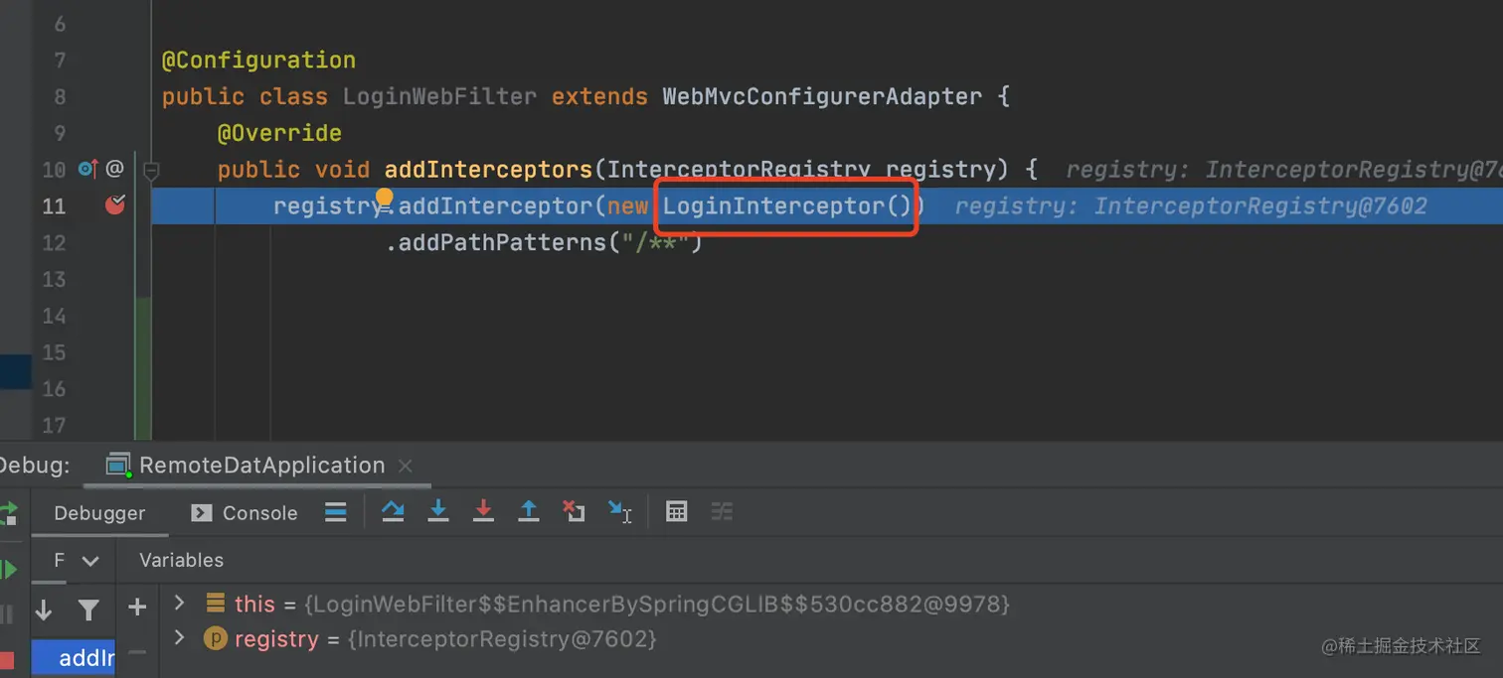1503x678 pixels.
Task: Collapse the addInterceptors method fold marker
Action: click(151, 170)
